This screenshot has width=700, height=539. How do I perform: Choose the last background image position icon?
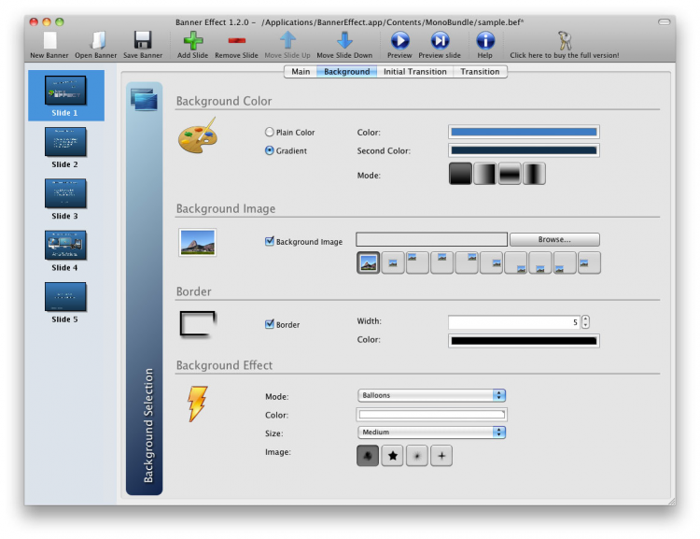click(x=589, y=262)
